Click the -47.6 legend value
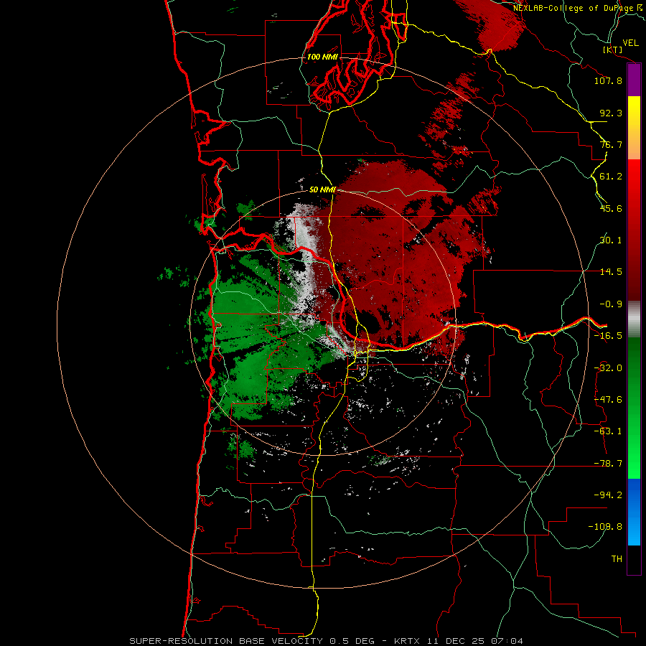Screen dimensions: 646x646 (608, 400)
